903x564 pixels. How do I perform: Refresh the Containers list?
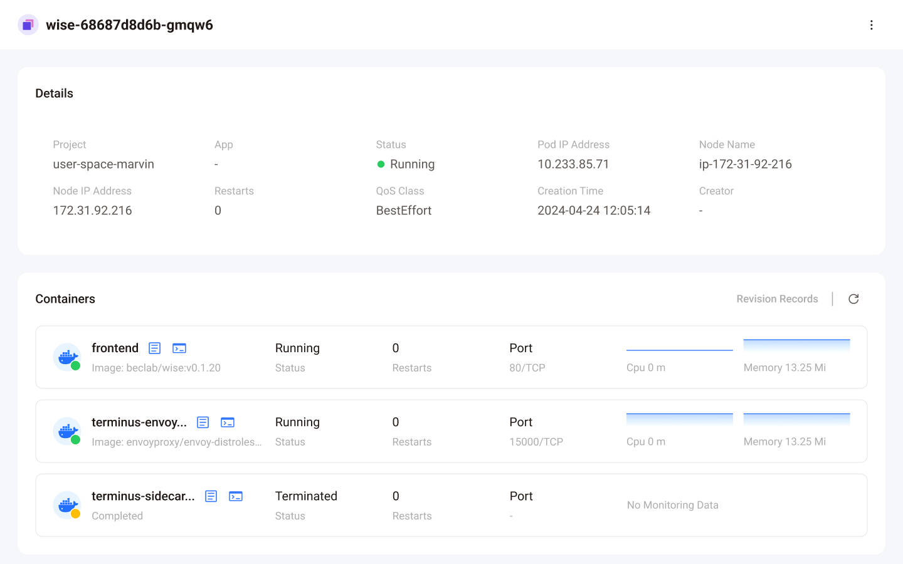(853, 299)
